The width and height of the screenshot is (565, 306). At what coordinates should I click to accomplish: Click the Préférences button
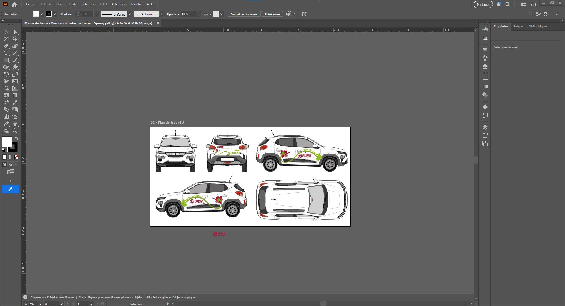[x=272, y=14]
